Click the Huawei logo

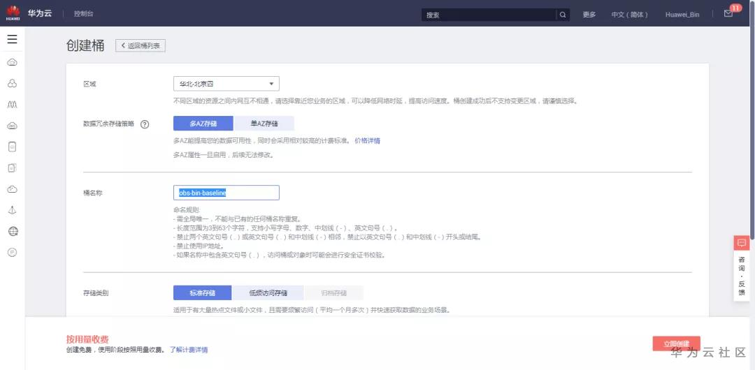[13, 13]
